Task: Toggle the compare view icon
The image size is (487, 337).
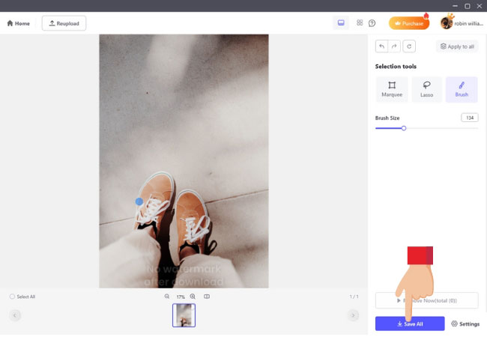Action: pos(207,297)
